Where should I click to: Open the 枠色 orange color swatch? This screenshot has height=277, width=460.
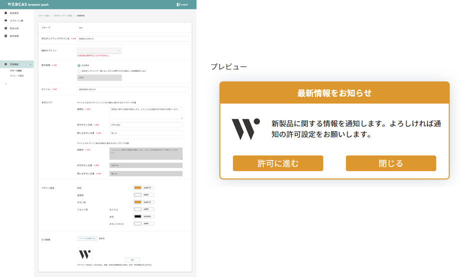coord(137,188)
